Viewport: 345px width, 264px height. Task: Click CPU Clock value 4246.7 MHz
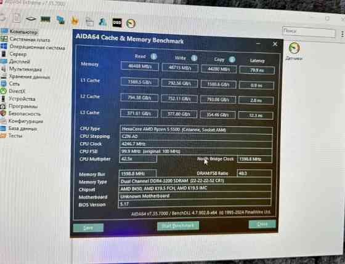coord(196,144)
